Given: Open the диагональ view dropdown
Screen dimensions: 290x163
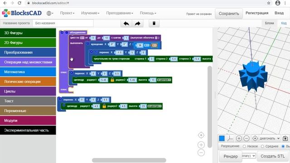Looking at the screenshot, I should pos(270,138).
